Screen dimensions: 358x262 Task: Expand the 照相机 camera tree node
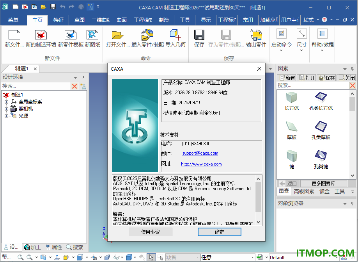pyautogui.click(x=6, y=109)
